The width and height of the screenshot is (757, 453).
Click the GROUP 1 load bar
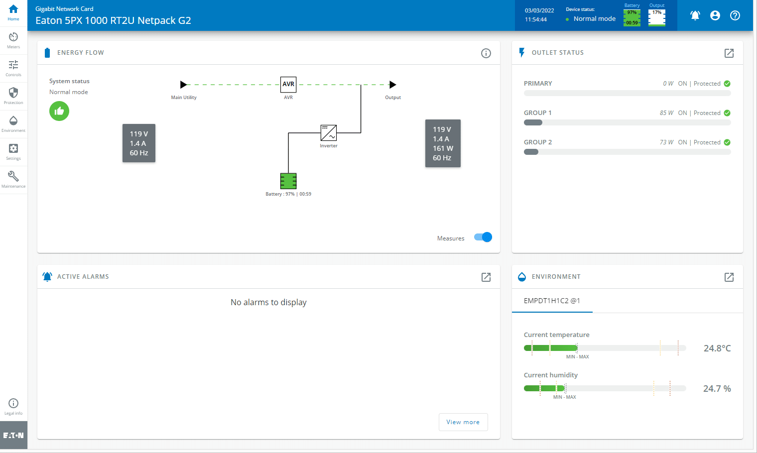coord(628,122)
